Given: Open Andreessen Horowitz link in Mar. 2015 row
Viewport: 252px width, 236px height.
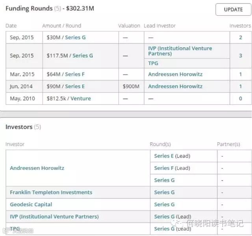Looking at the screenshot, I should (x=175, y=74).
